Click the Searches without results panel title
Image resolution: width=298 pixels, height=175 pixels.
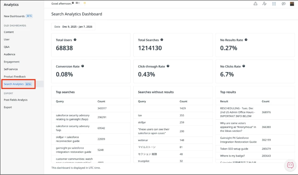(156, 92)
